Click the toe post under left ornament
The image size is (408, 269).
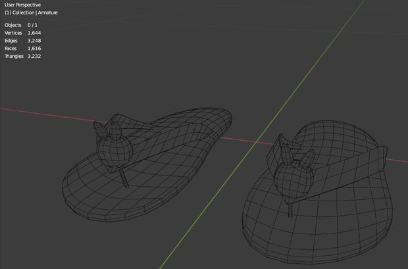click(124, 178)
